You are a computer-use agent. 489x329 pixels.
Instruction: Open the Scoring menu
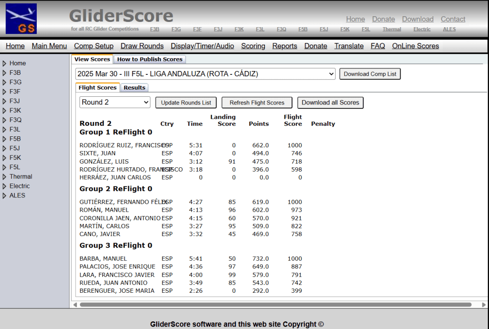tap(253, 46)
